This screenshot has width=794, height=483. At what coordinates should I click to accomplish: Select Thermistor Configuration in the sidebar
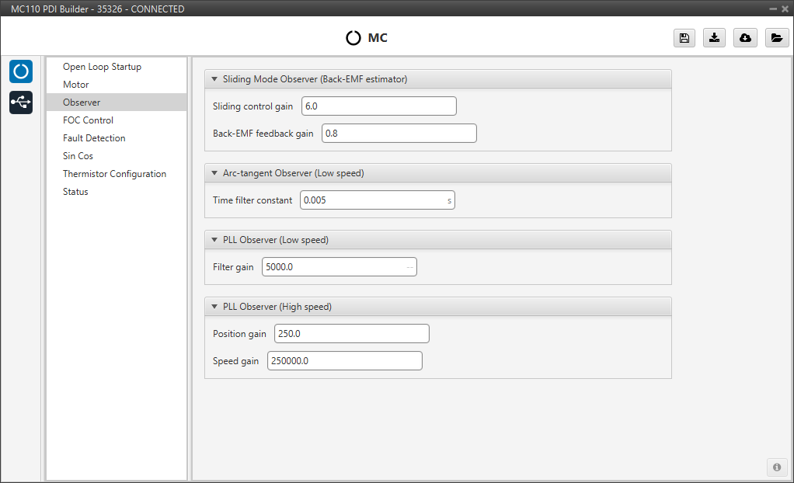(x=114, y=174)
